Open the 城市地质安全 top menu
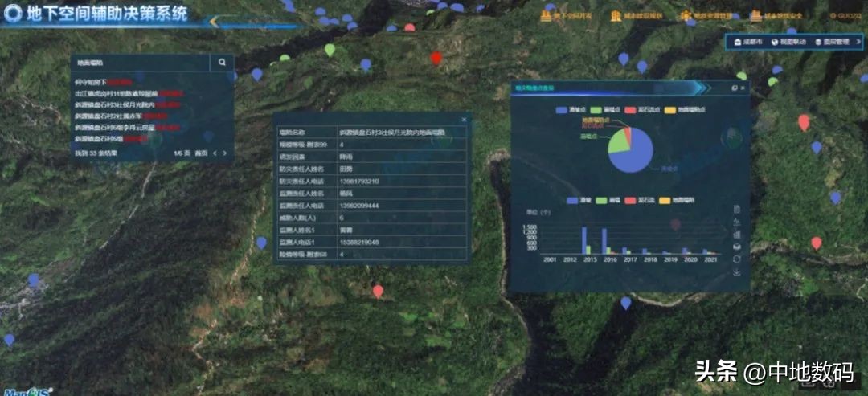The height and width of the screenshot is (396, 868). pyautogui.click(x=776, y=16)
